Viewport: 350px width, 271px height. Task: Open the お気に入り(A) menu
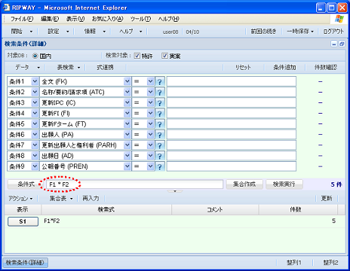[108, 19]
